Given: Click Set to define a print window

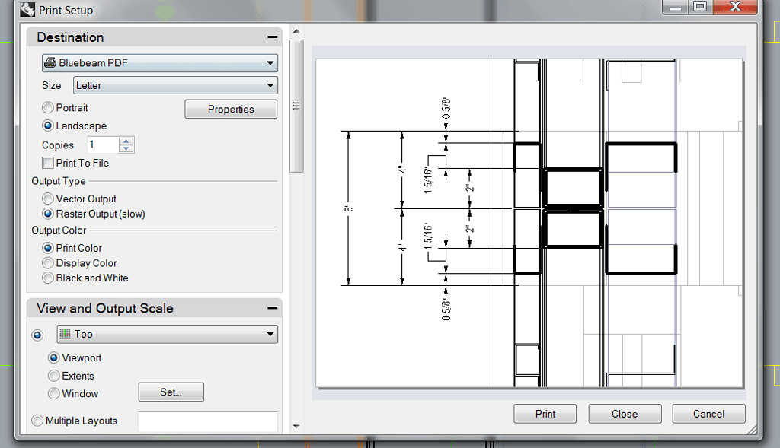Looking at the screenshot, I should tap(171, 392).
